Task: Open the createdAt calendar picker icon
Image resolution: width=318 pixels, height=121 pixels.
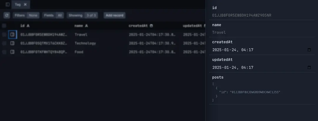Action: tap(309, 50)
